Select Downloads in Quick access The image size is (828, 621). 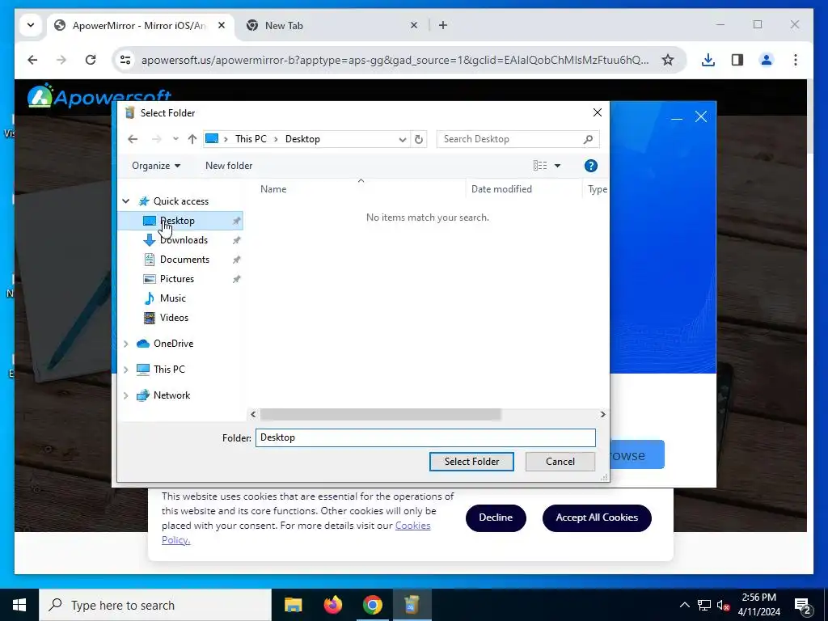(184, 240)
